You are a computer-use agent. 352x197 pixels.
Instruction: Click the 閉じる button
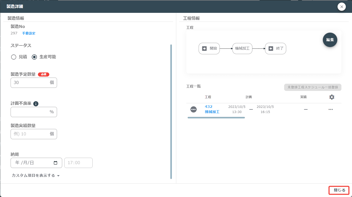pyautogui.click(x=339, y=190)
